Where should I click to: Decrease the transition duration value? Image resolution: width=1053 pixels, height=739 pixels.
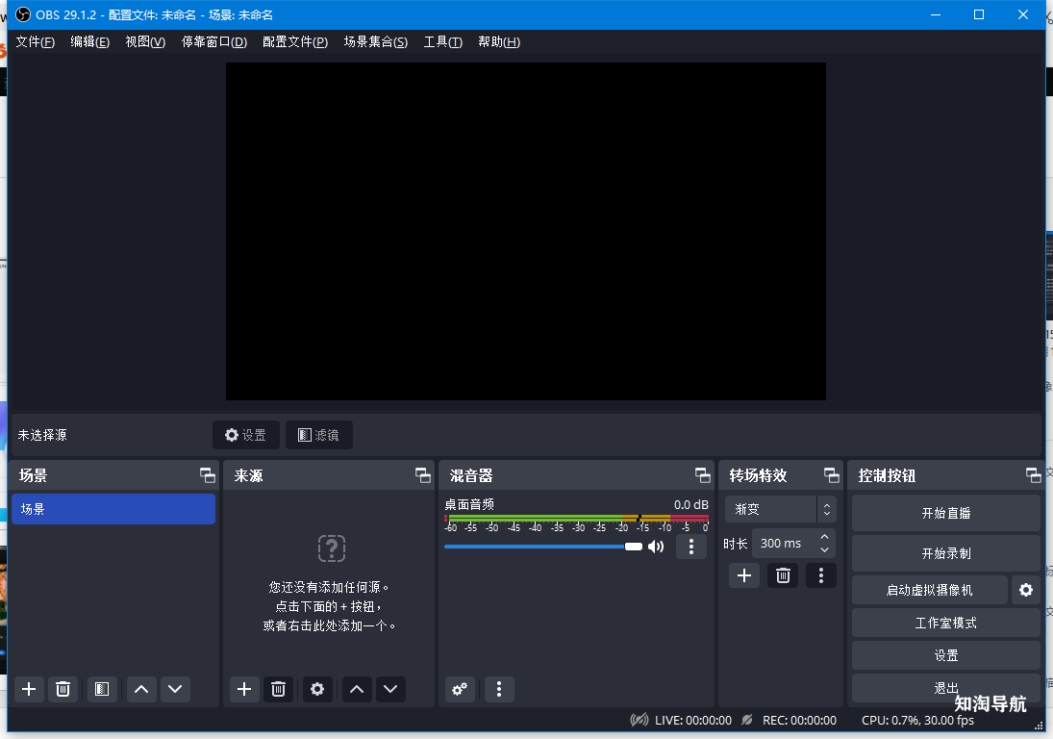click(x=825, y=549)
